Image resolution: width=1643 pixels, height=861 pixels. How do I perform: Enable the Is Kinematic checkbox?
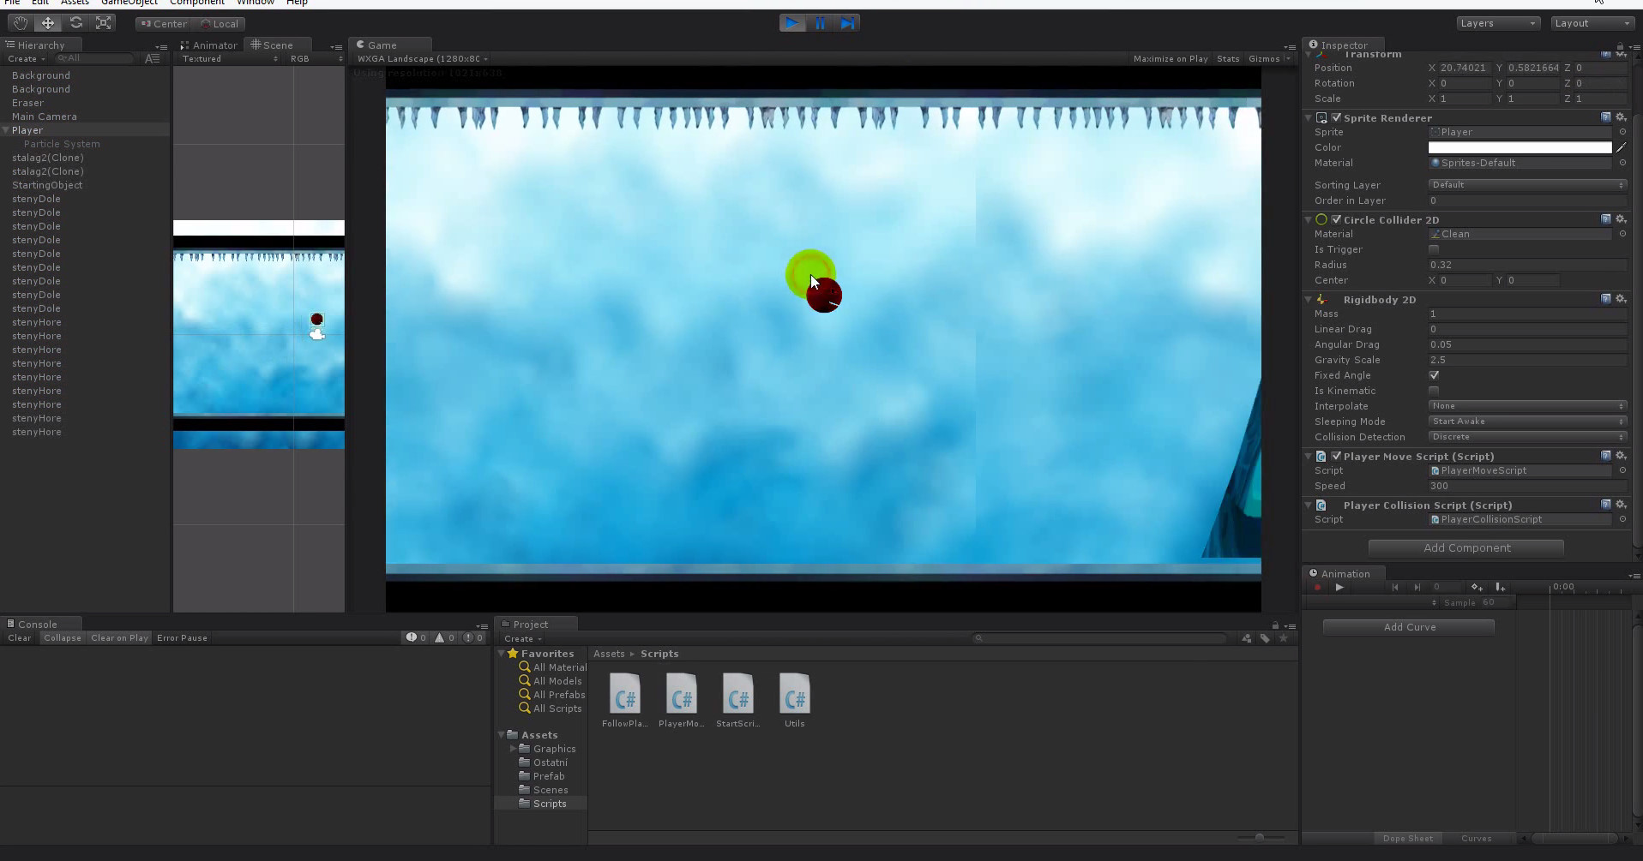[1434, 391]
